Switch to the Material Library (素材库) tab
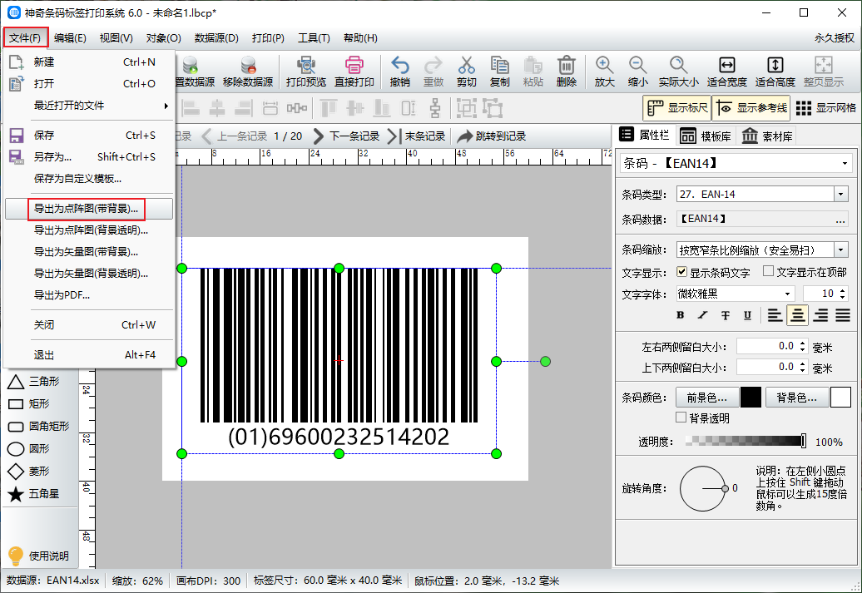Image resolution: width=862 pixels, height=593 pixels. tap(767, 136)
